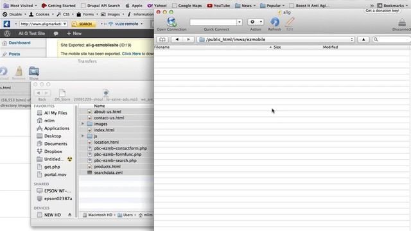Click the search field in Cyberduck
Screen dimensions: 411x231
392,40
